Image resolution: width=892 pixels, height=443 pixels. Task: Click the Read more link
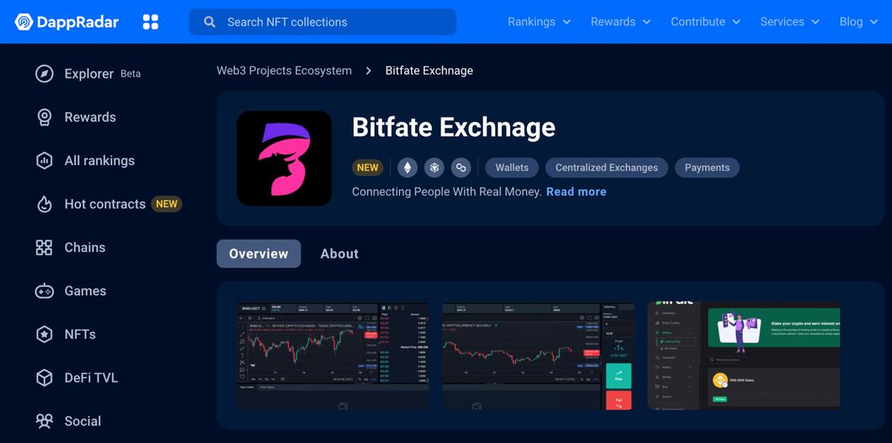click(576, 192)
